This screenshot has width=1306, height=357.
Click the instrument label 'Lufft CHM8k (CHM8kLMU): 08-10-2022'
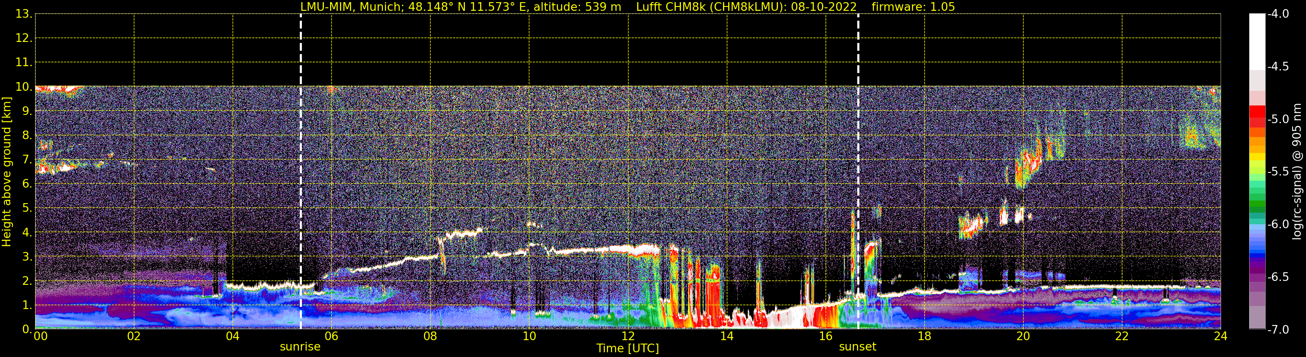[x=746, y=7]
